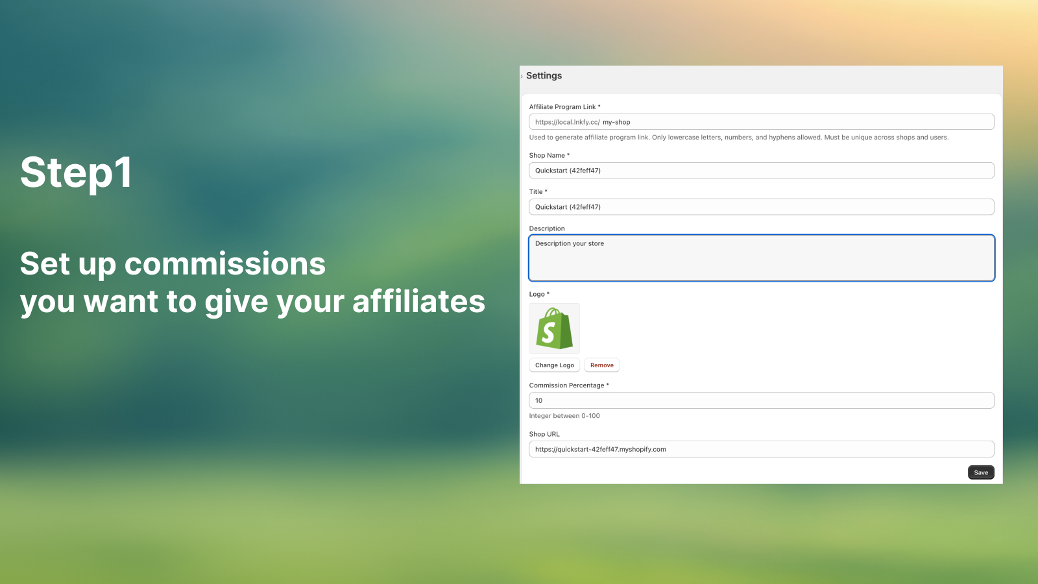Click the affiliate link helper text below the field
Viewport: 1038px width, 584px height.
pos(738,137)
